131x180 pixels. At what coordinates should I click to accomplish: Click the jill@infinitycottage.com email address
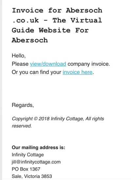(36, 162)
